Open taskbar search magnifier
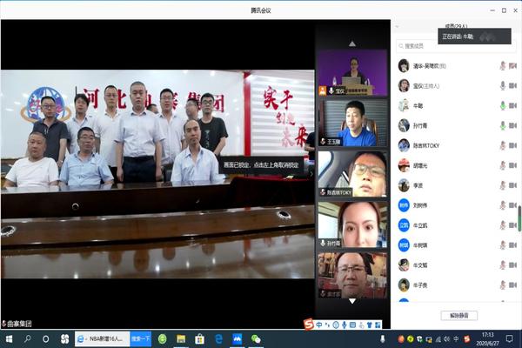 click(27, 339)
